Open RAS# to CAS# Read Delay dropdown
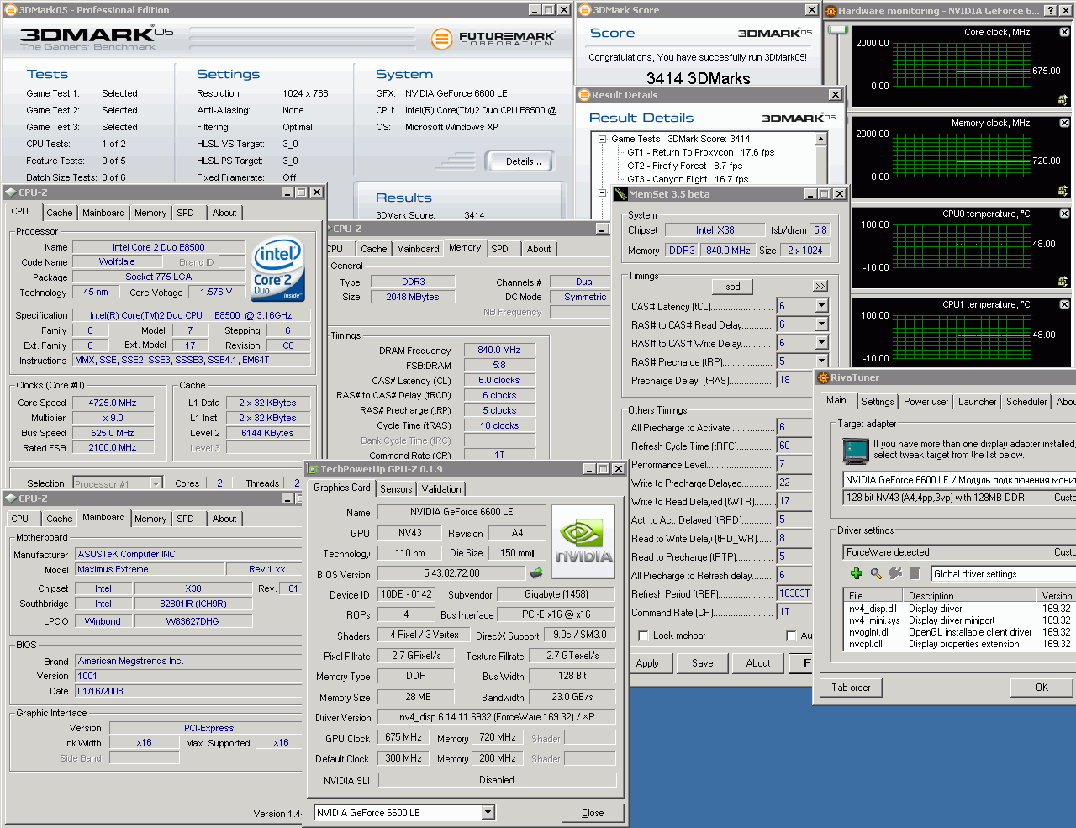Screen dimensions: 1076x828 pos(821,324)
